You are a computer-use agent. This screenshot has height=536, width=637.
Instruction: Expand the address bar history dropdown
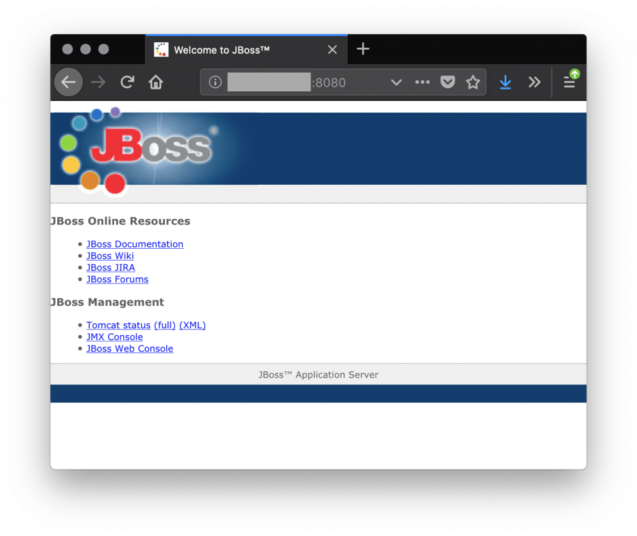point(396,83)
